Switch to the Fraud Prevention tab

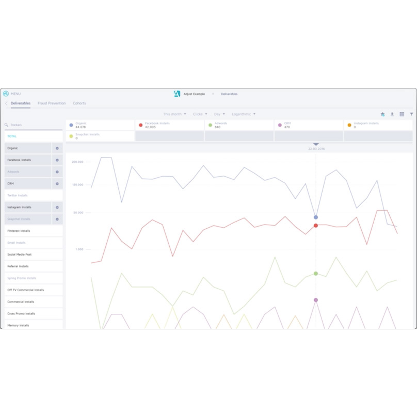51,103
